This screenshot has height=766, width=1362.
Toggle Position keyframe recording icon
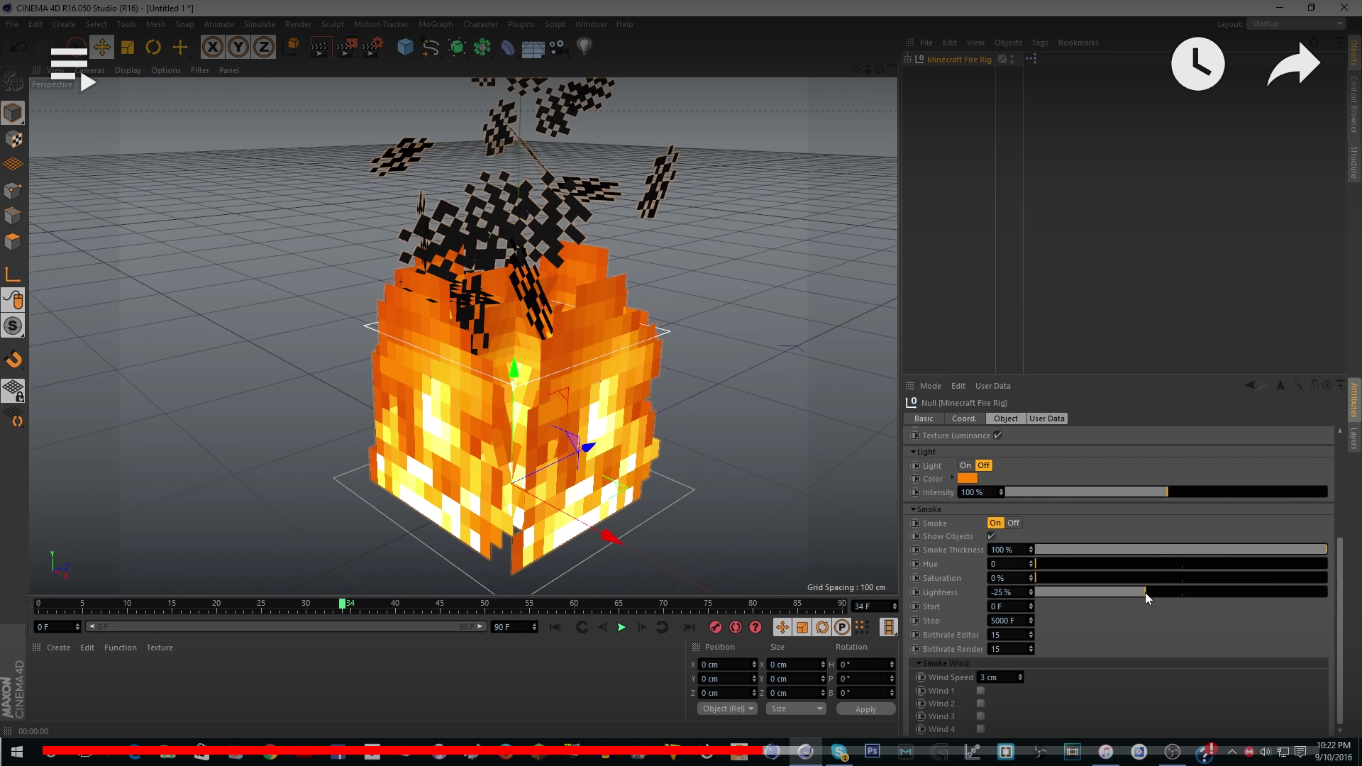pyautogui.click(x=782, y=627)
